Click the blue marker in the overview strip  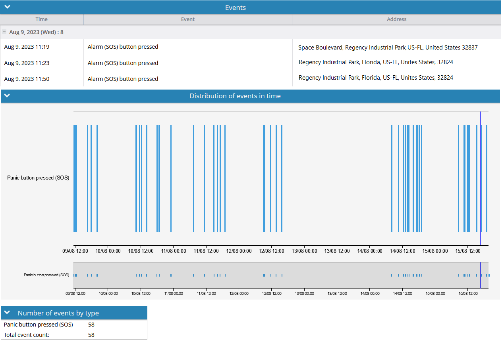click(x=480, y=275)
